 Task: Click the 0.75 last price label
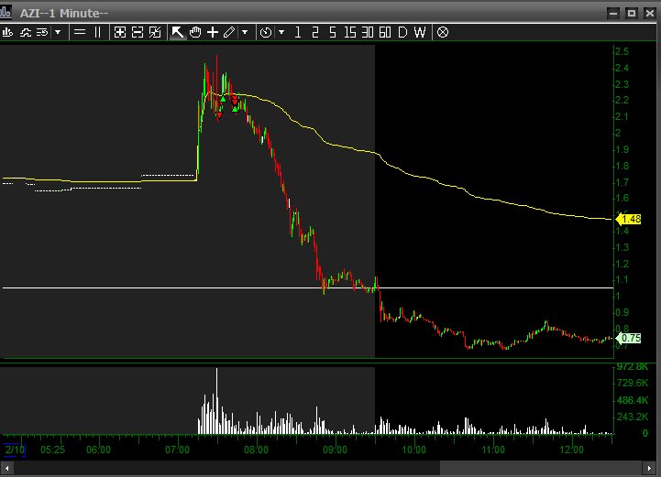coord(629,338)
